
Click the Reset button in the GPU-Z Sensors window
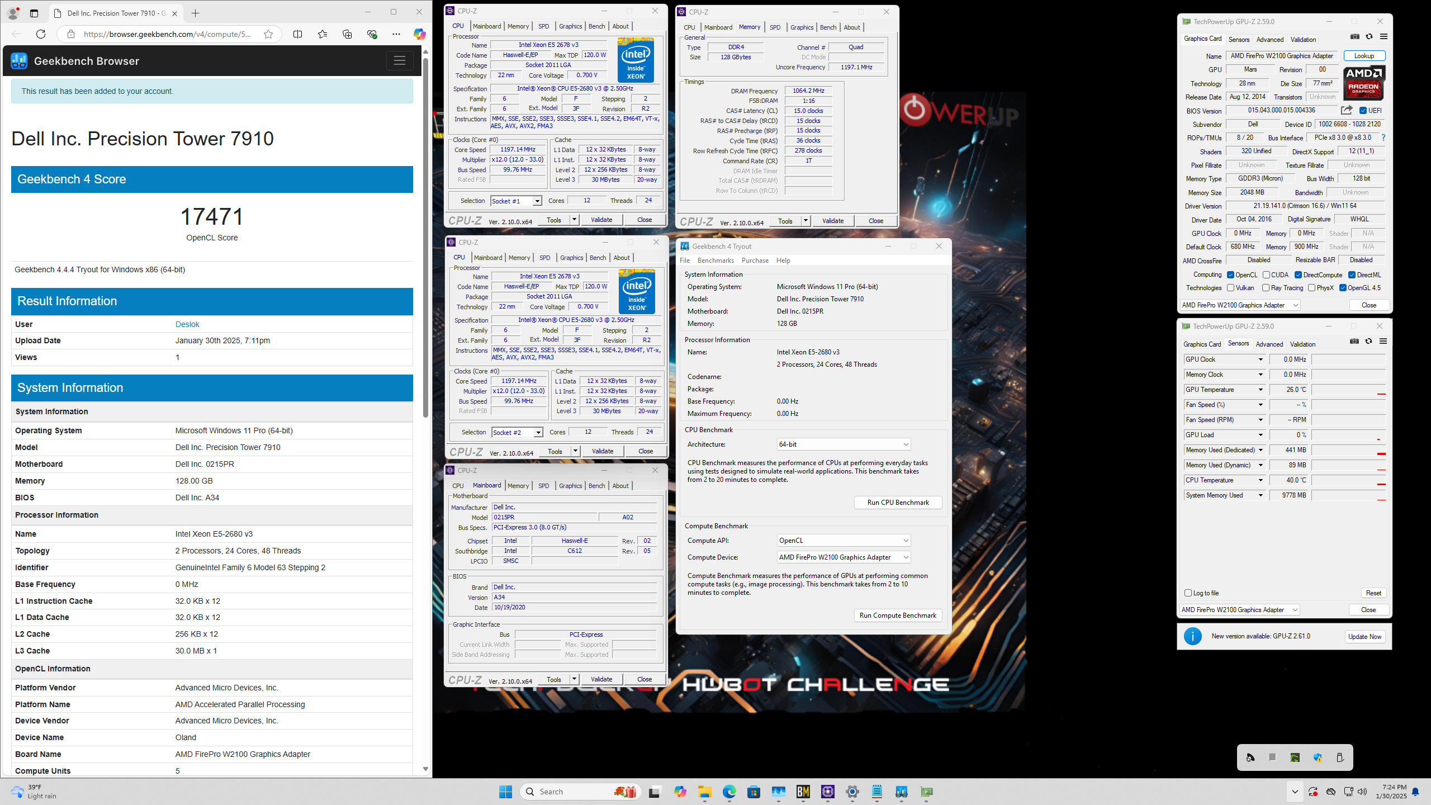pos(1373,593)
